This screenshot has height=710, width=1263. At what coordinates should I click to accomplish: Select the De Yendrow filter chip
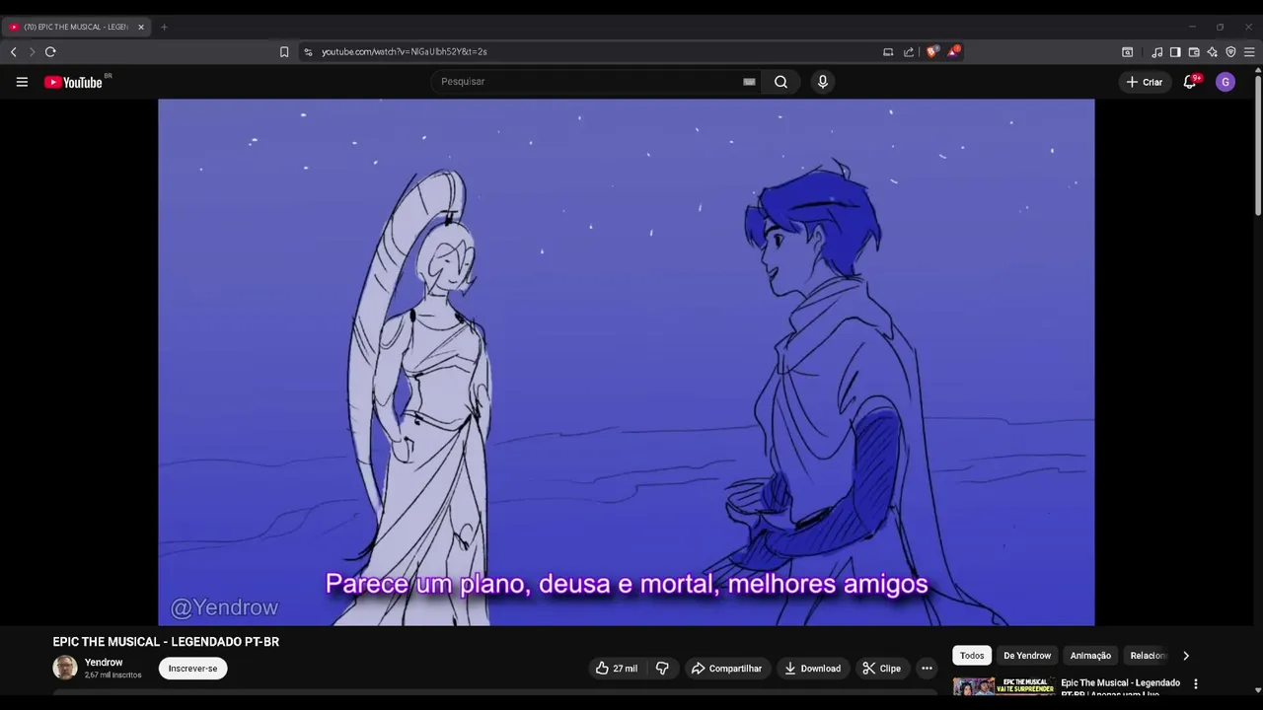1027,656
